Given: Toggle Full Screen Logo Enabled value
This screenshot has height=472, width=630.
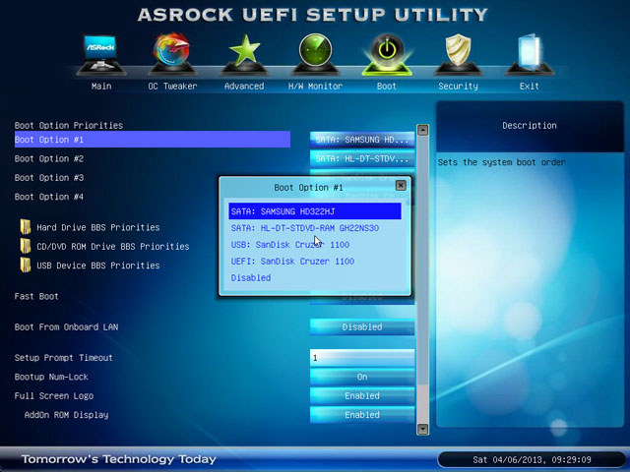Looking at the screenshot, I should [362, 395].
